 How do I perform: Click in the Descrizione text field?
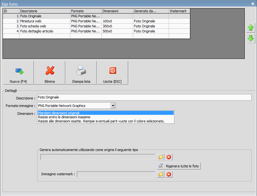[x=144, y=98]
